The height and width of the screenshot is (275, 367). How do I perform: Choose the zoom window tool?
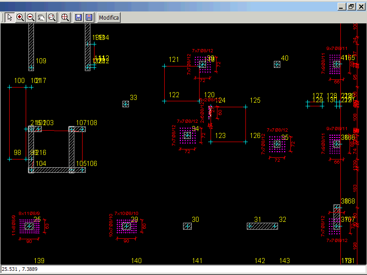click(52, 17)
